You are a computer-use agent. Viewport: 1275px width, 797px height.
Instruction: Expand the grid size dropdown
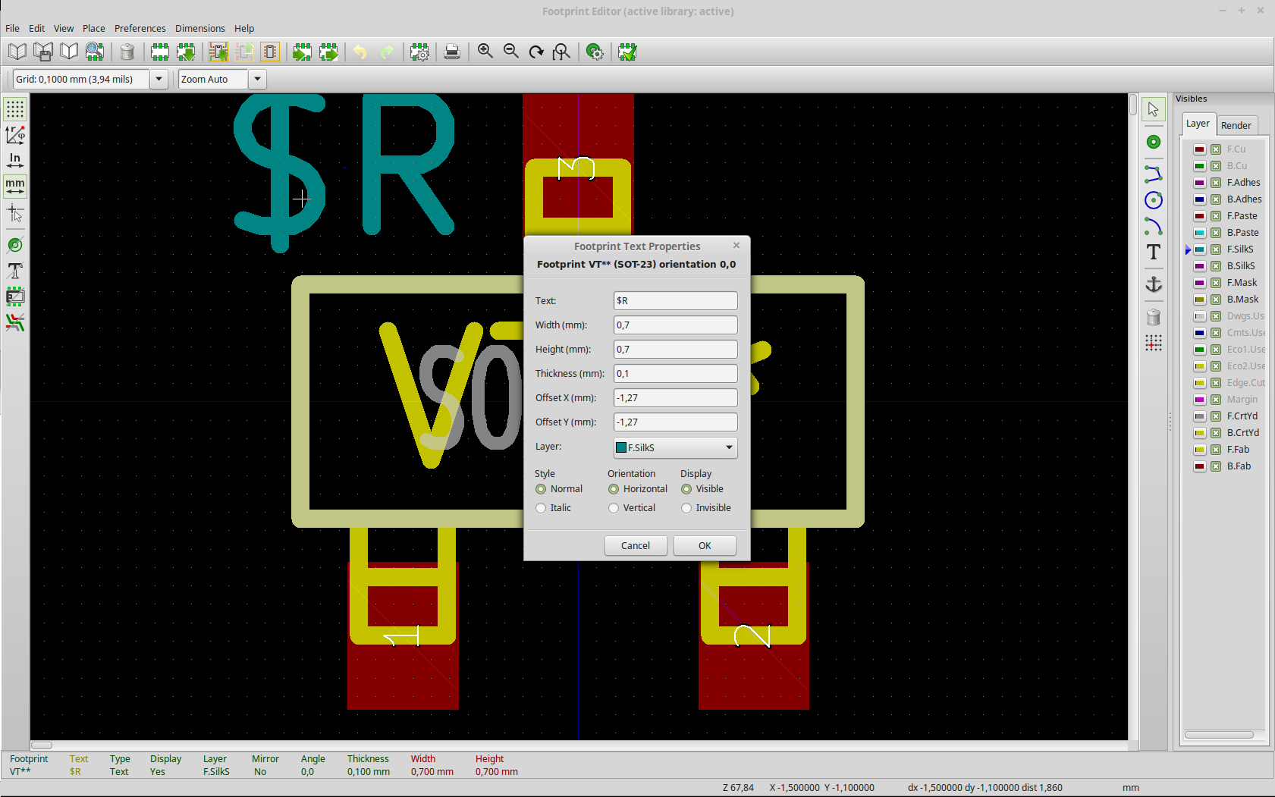(x=159, y=80)
